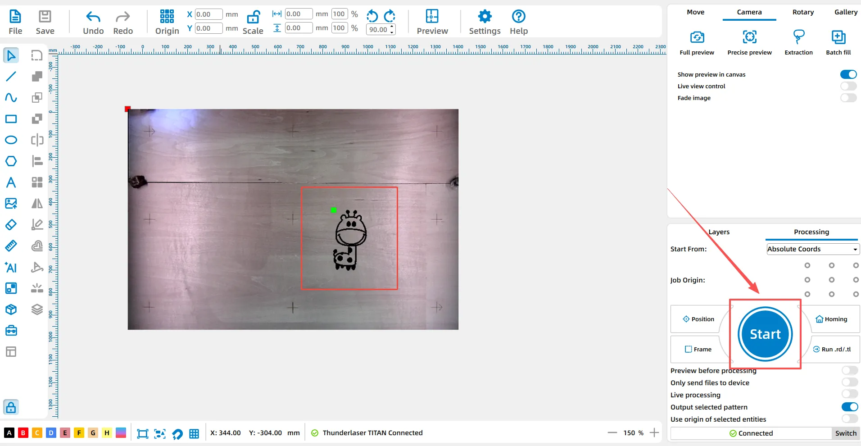Expand the Absolute Coords dropdown
The image size is (861, 446).
point(813,249)
